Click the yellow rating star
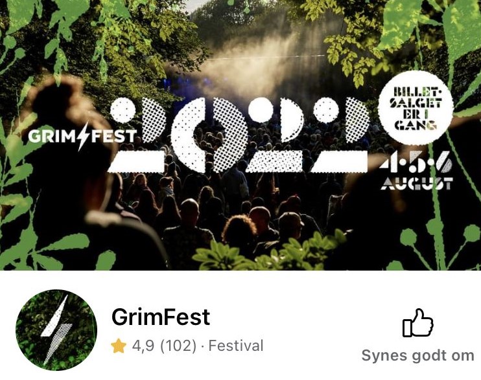 pyautogui.click(x=119, y=346)
